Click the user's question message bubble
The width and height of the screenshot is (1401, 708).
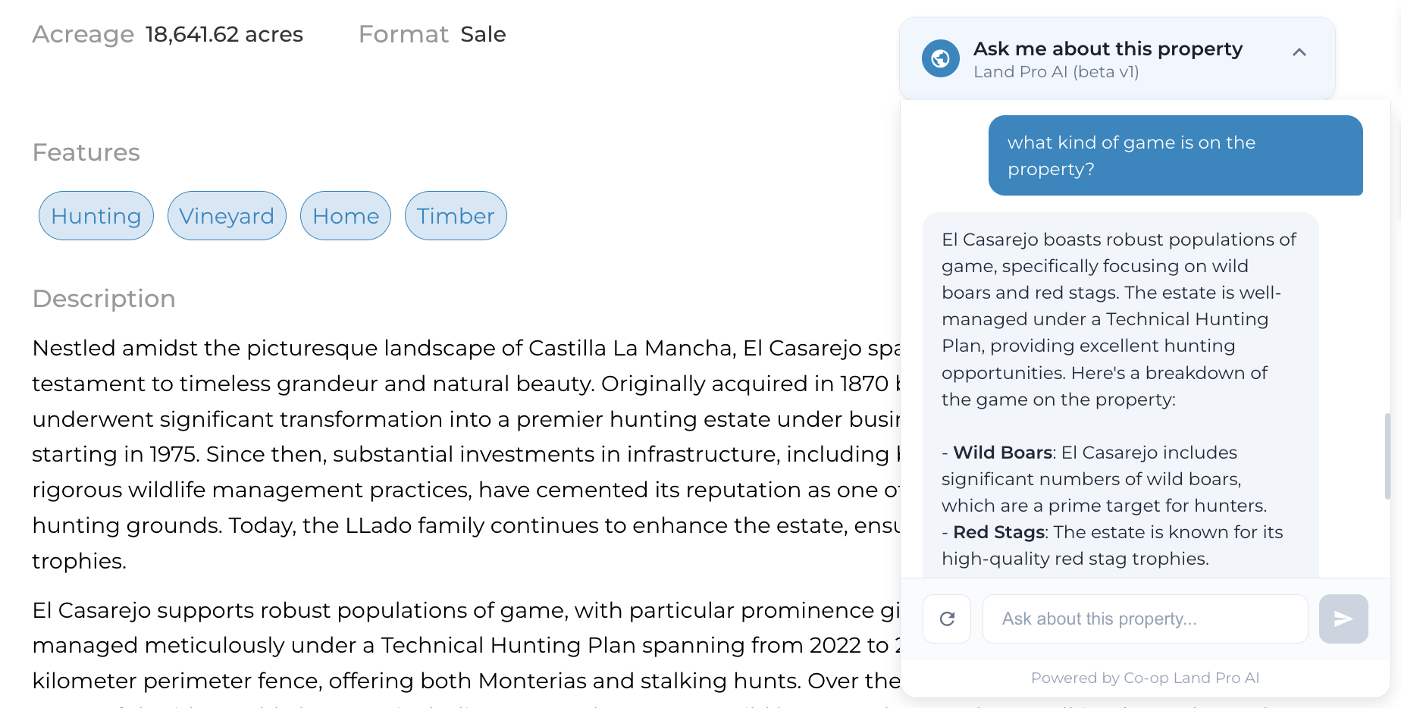[1175, 155]
